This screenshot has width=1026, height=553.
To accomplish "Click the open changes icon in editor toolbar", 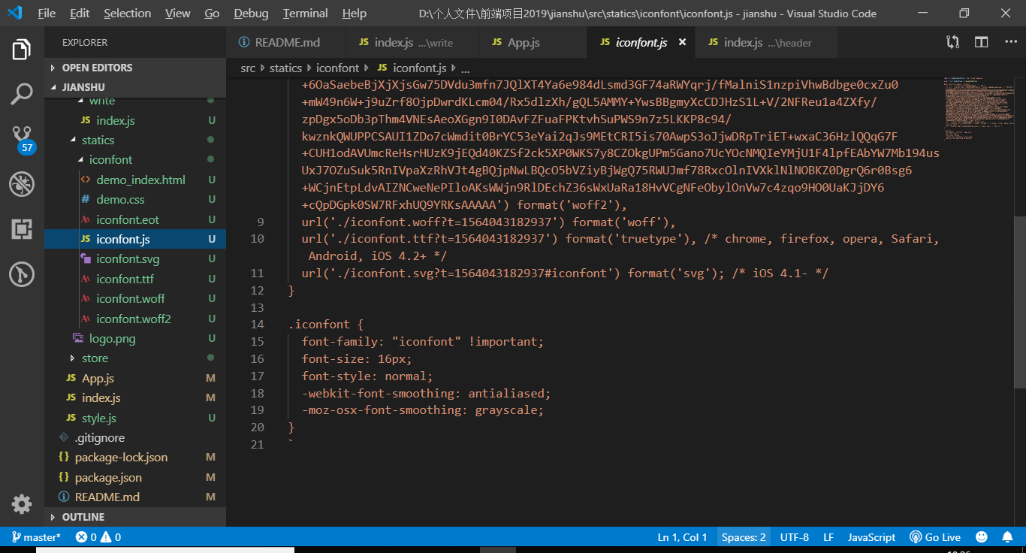I will [953, 43].
